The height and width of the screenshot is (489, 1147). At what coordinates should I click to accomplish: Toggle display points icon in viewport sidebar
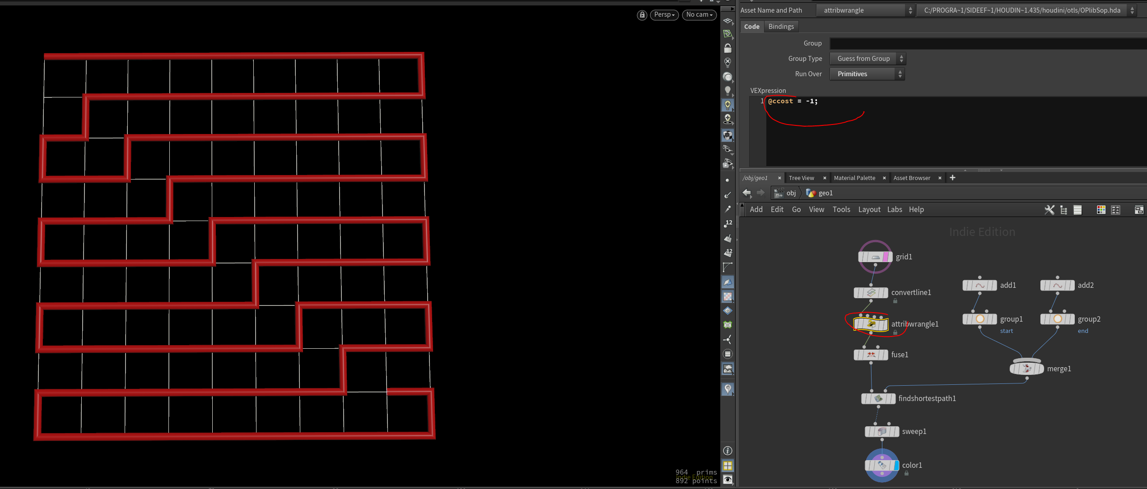(x=727, y=180)
